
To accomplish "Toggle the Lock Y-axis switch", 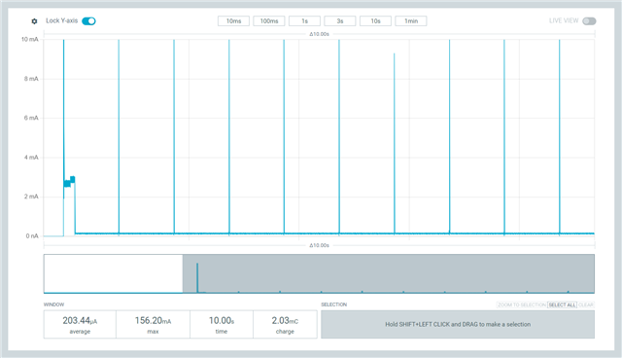I will point(88,21).
